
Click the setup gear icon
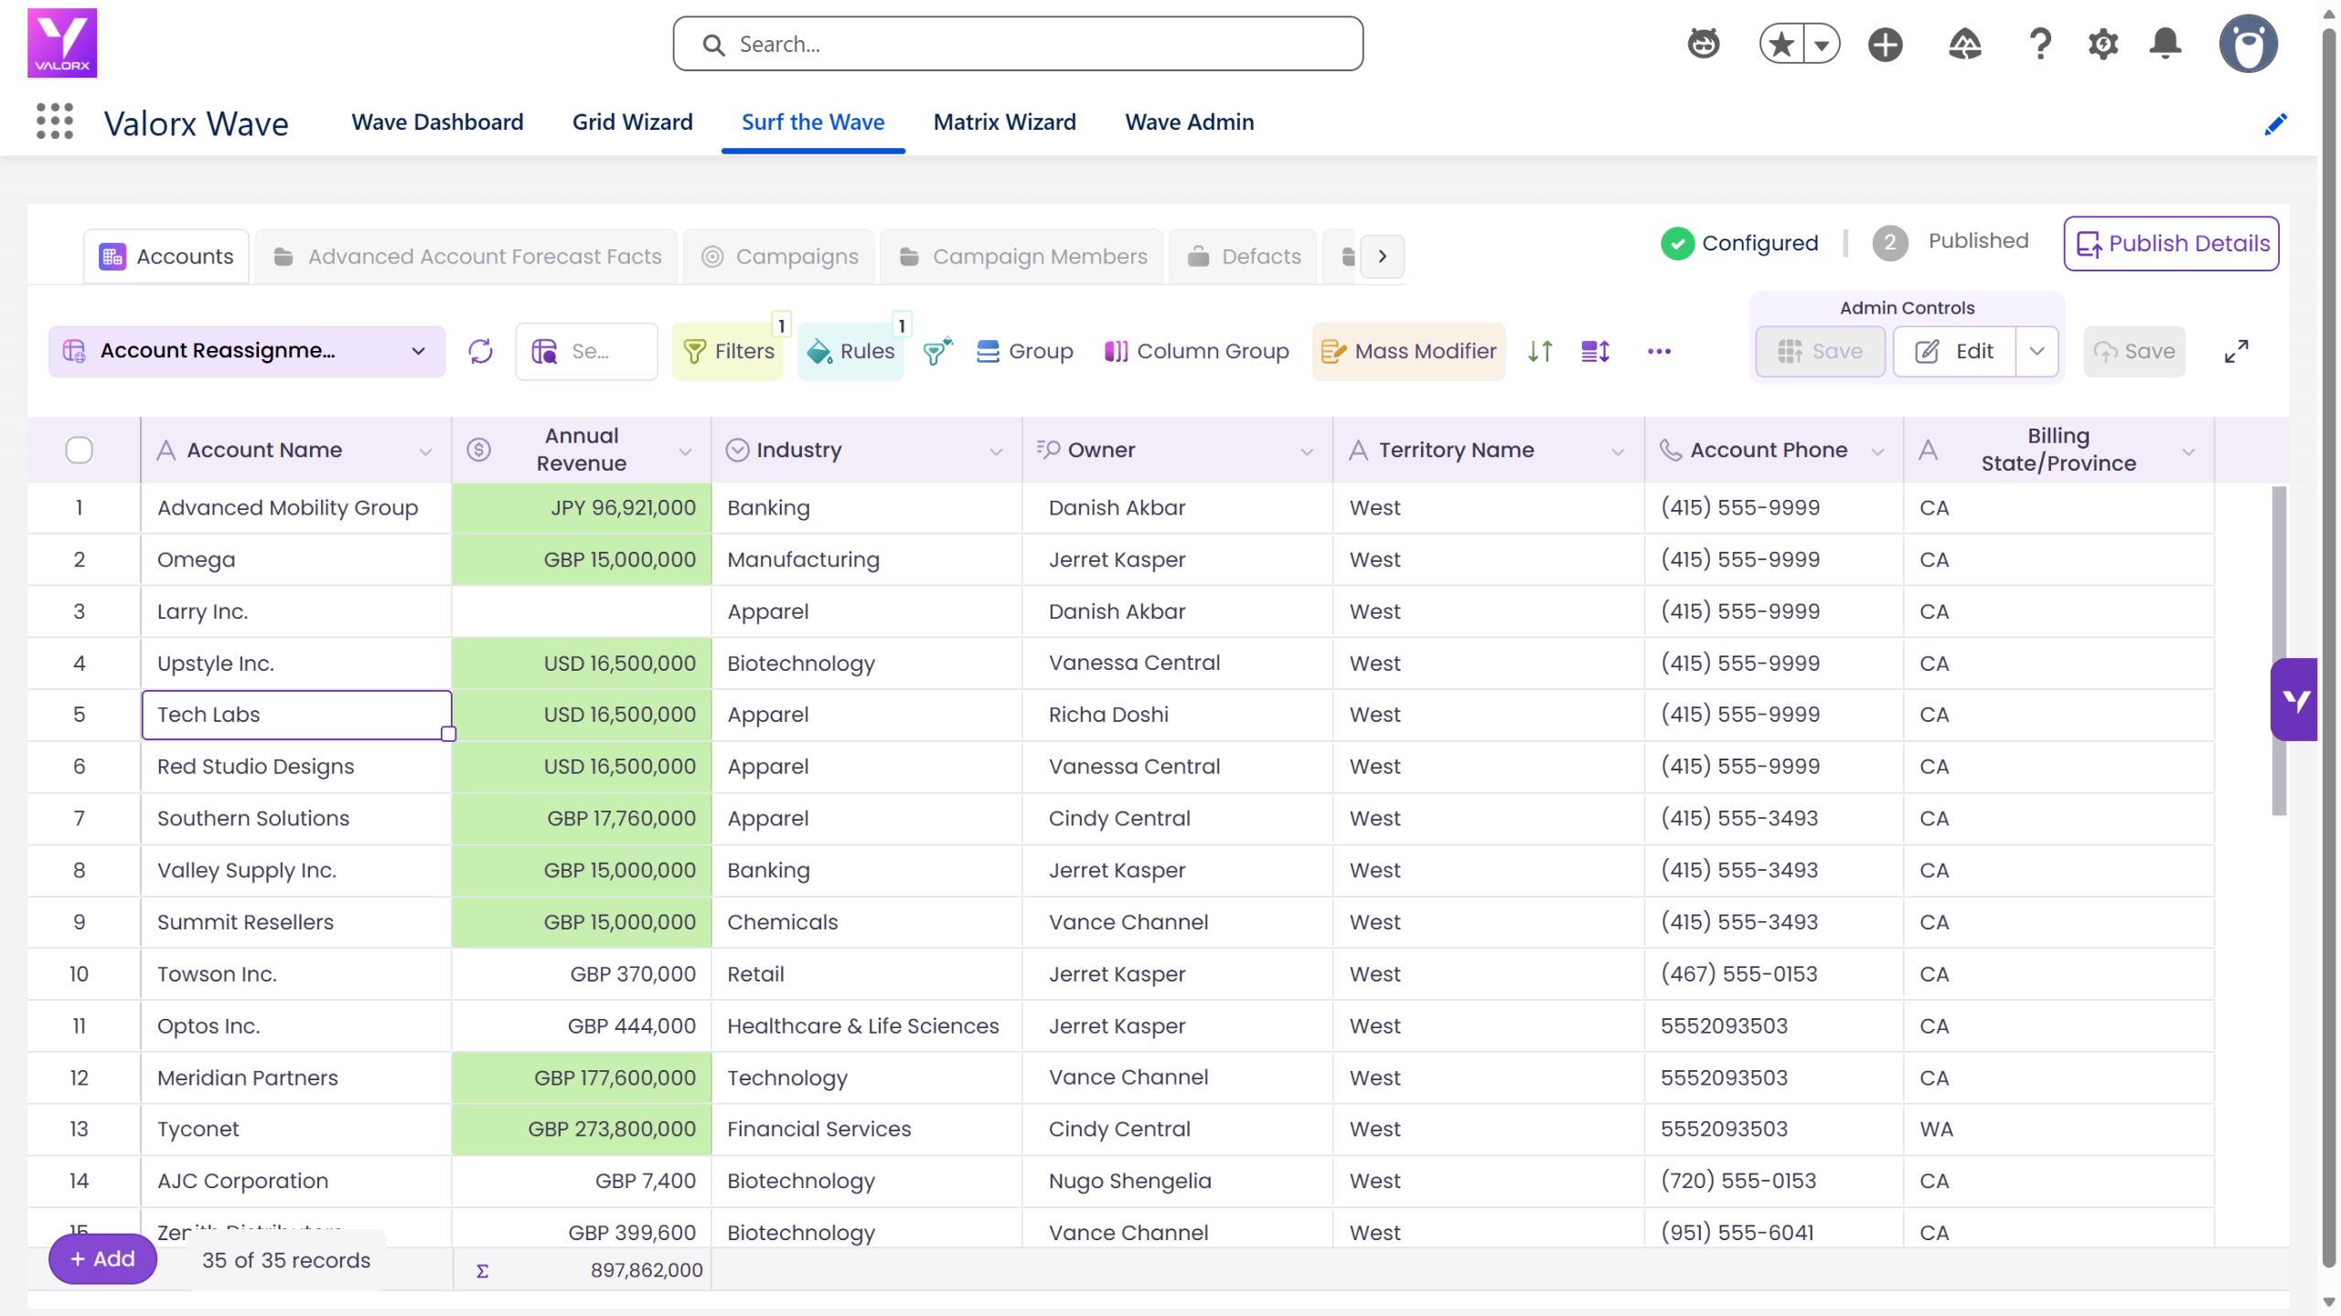coord(2103,44)
